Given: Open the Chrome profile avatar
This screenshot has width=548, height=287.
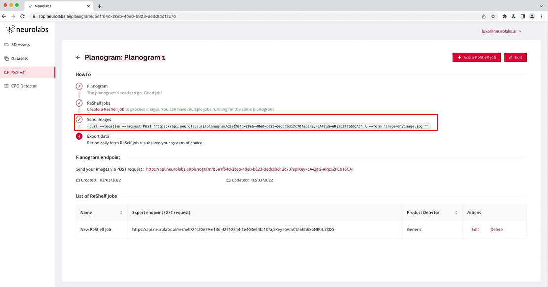Looking at the screenshot, I should pos(532,16).
